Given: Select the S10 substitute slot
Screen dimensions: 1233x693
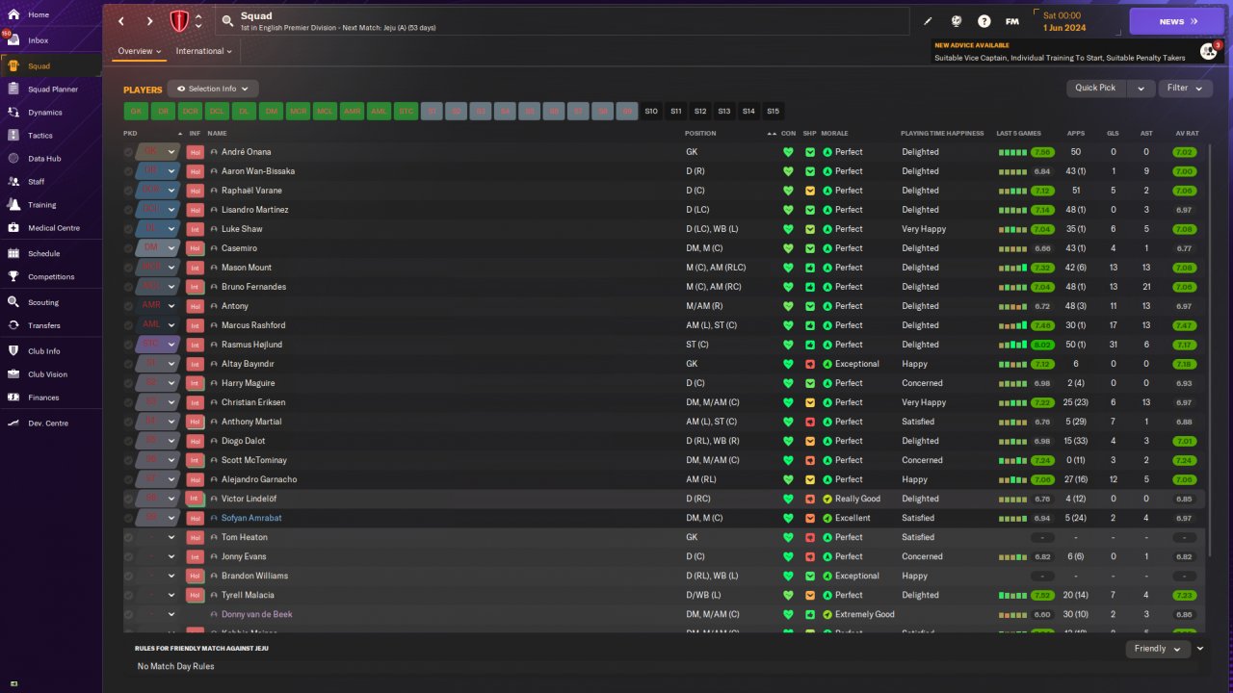Looking at the screenshot, I should coord(651,112).
